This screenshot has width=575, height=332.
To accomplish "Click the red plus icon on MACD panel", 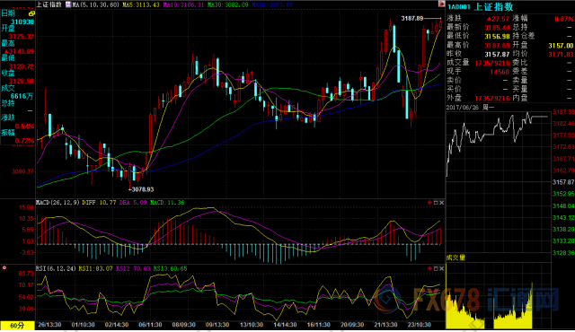I will click(x=429, y=203).
